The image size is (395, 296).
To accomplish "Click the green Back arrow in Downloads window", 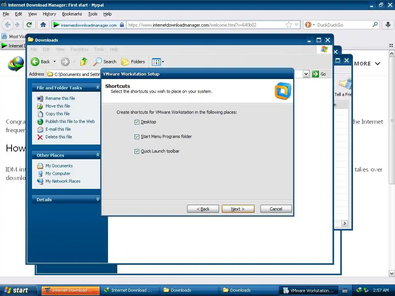I will point(35,62).
